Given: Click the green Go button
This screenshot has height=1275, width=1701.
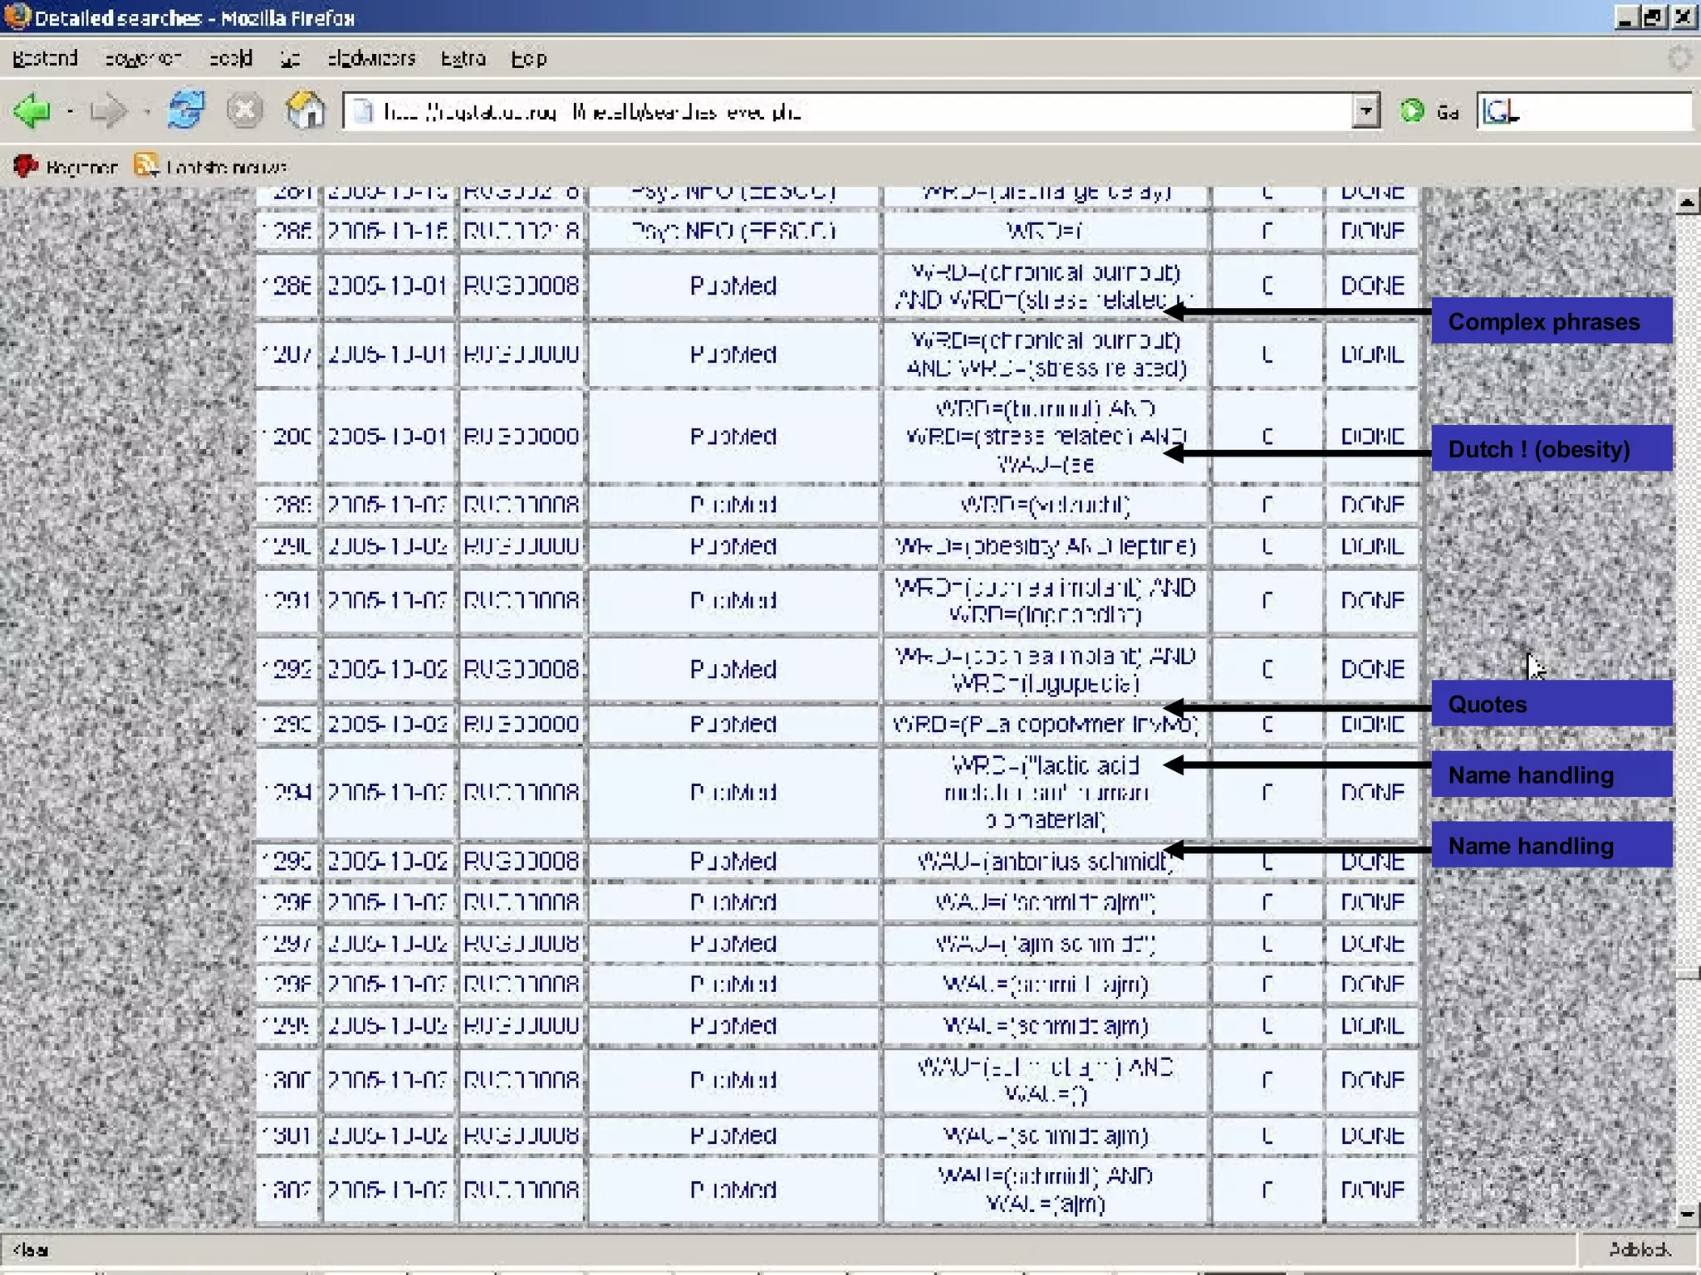Looking at the screenshot, I should (1412, 110).
